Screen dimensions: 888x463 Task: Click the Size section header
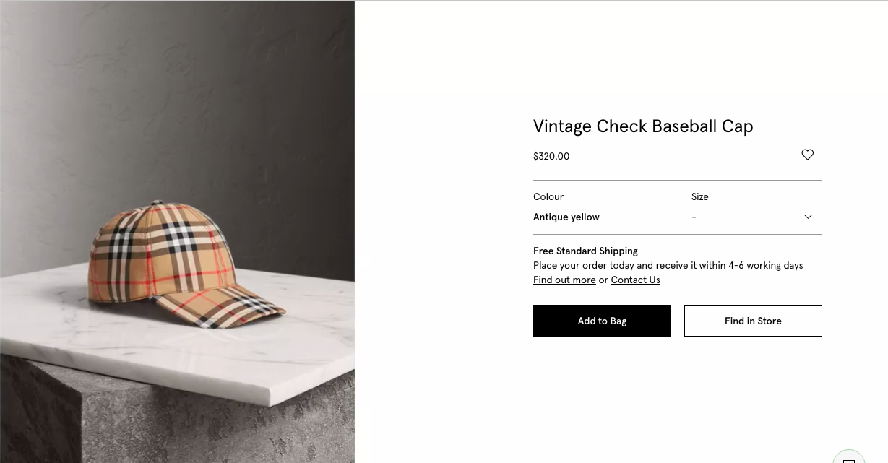(x=699, y=196)
